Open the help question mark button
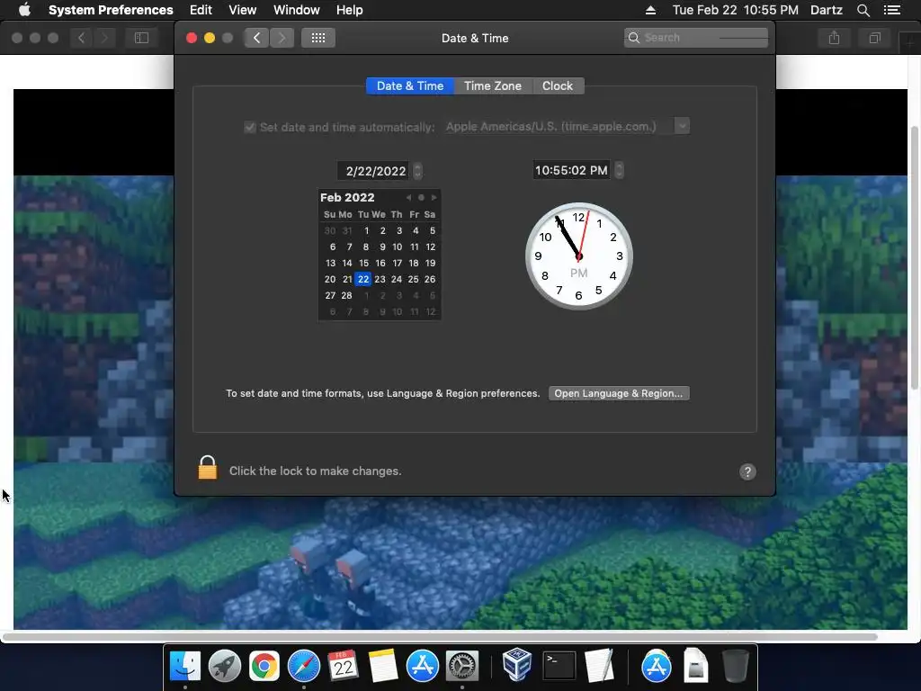Viewport: 921px width, 691px height. coord(747,471)
